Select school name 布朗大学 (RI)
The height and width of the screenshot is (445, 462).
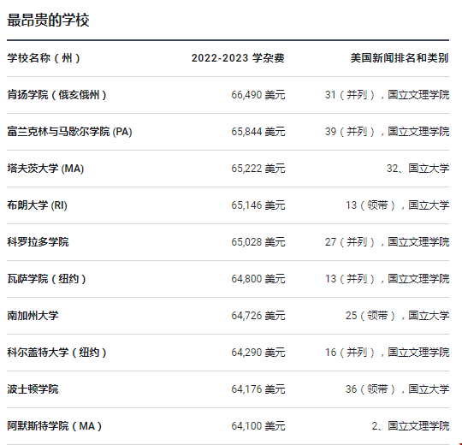point(37,205)
